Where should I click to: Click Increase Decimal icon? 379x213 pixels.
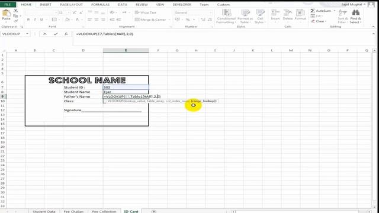[x=203, y=20]
